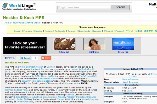Select English language option

point(18,31)
